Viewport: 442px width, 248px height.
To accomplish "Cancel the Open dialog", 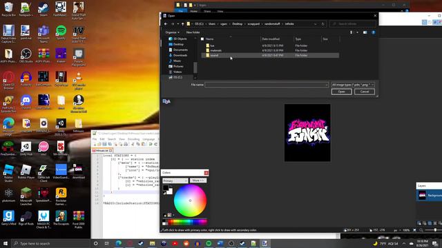I will point(365,92).
